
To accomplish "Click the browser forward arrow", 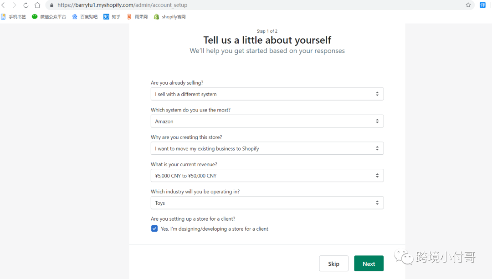I will pos(15,5).
